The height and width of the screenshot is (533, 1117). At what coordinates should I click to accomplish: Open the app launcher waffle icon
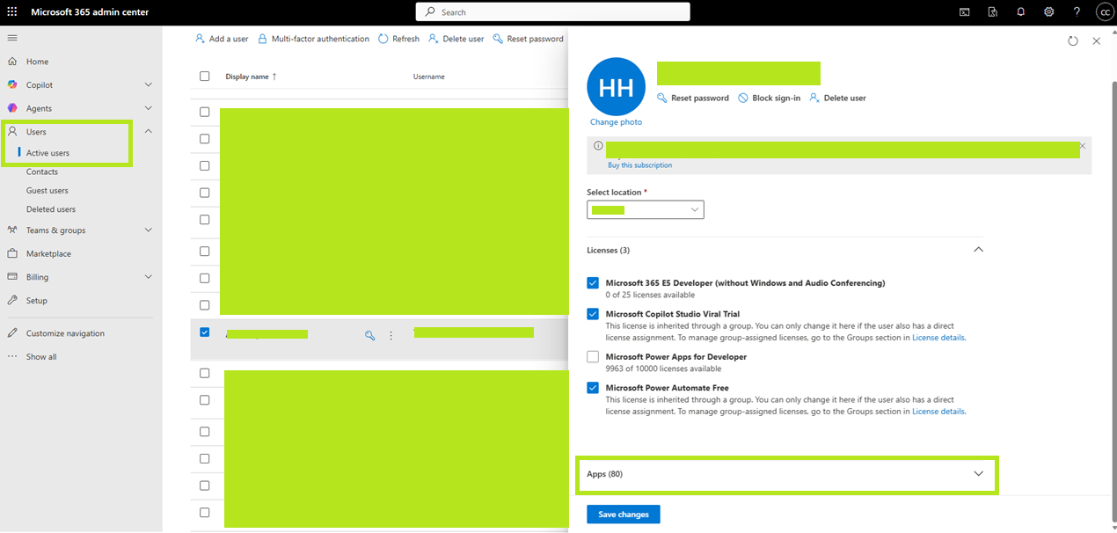[x=12, y=12]
